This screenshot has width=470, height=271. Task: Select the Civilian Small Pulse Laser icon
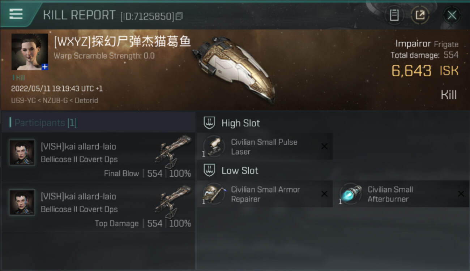tap(214, 147)
